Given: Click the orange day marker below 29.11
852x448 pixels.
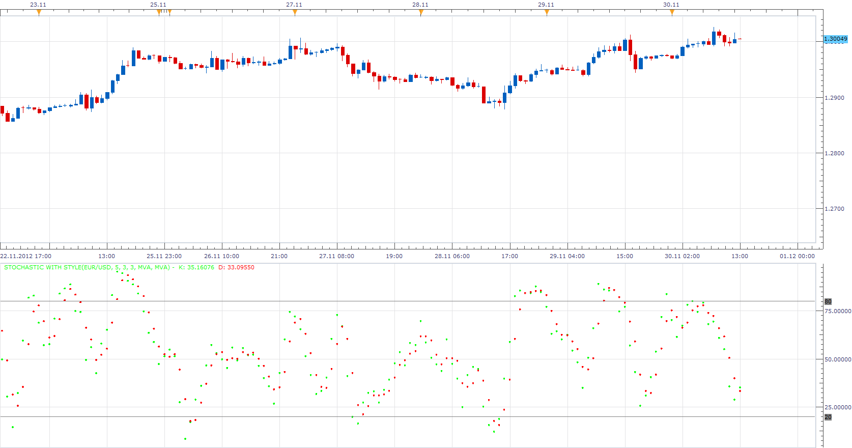Looking at the screenshot, I should (x=547, y=13).
